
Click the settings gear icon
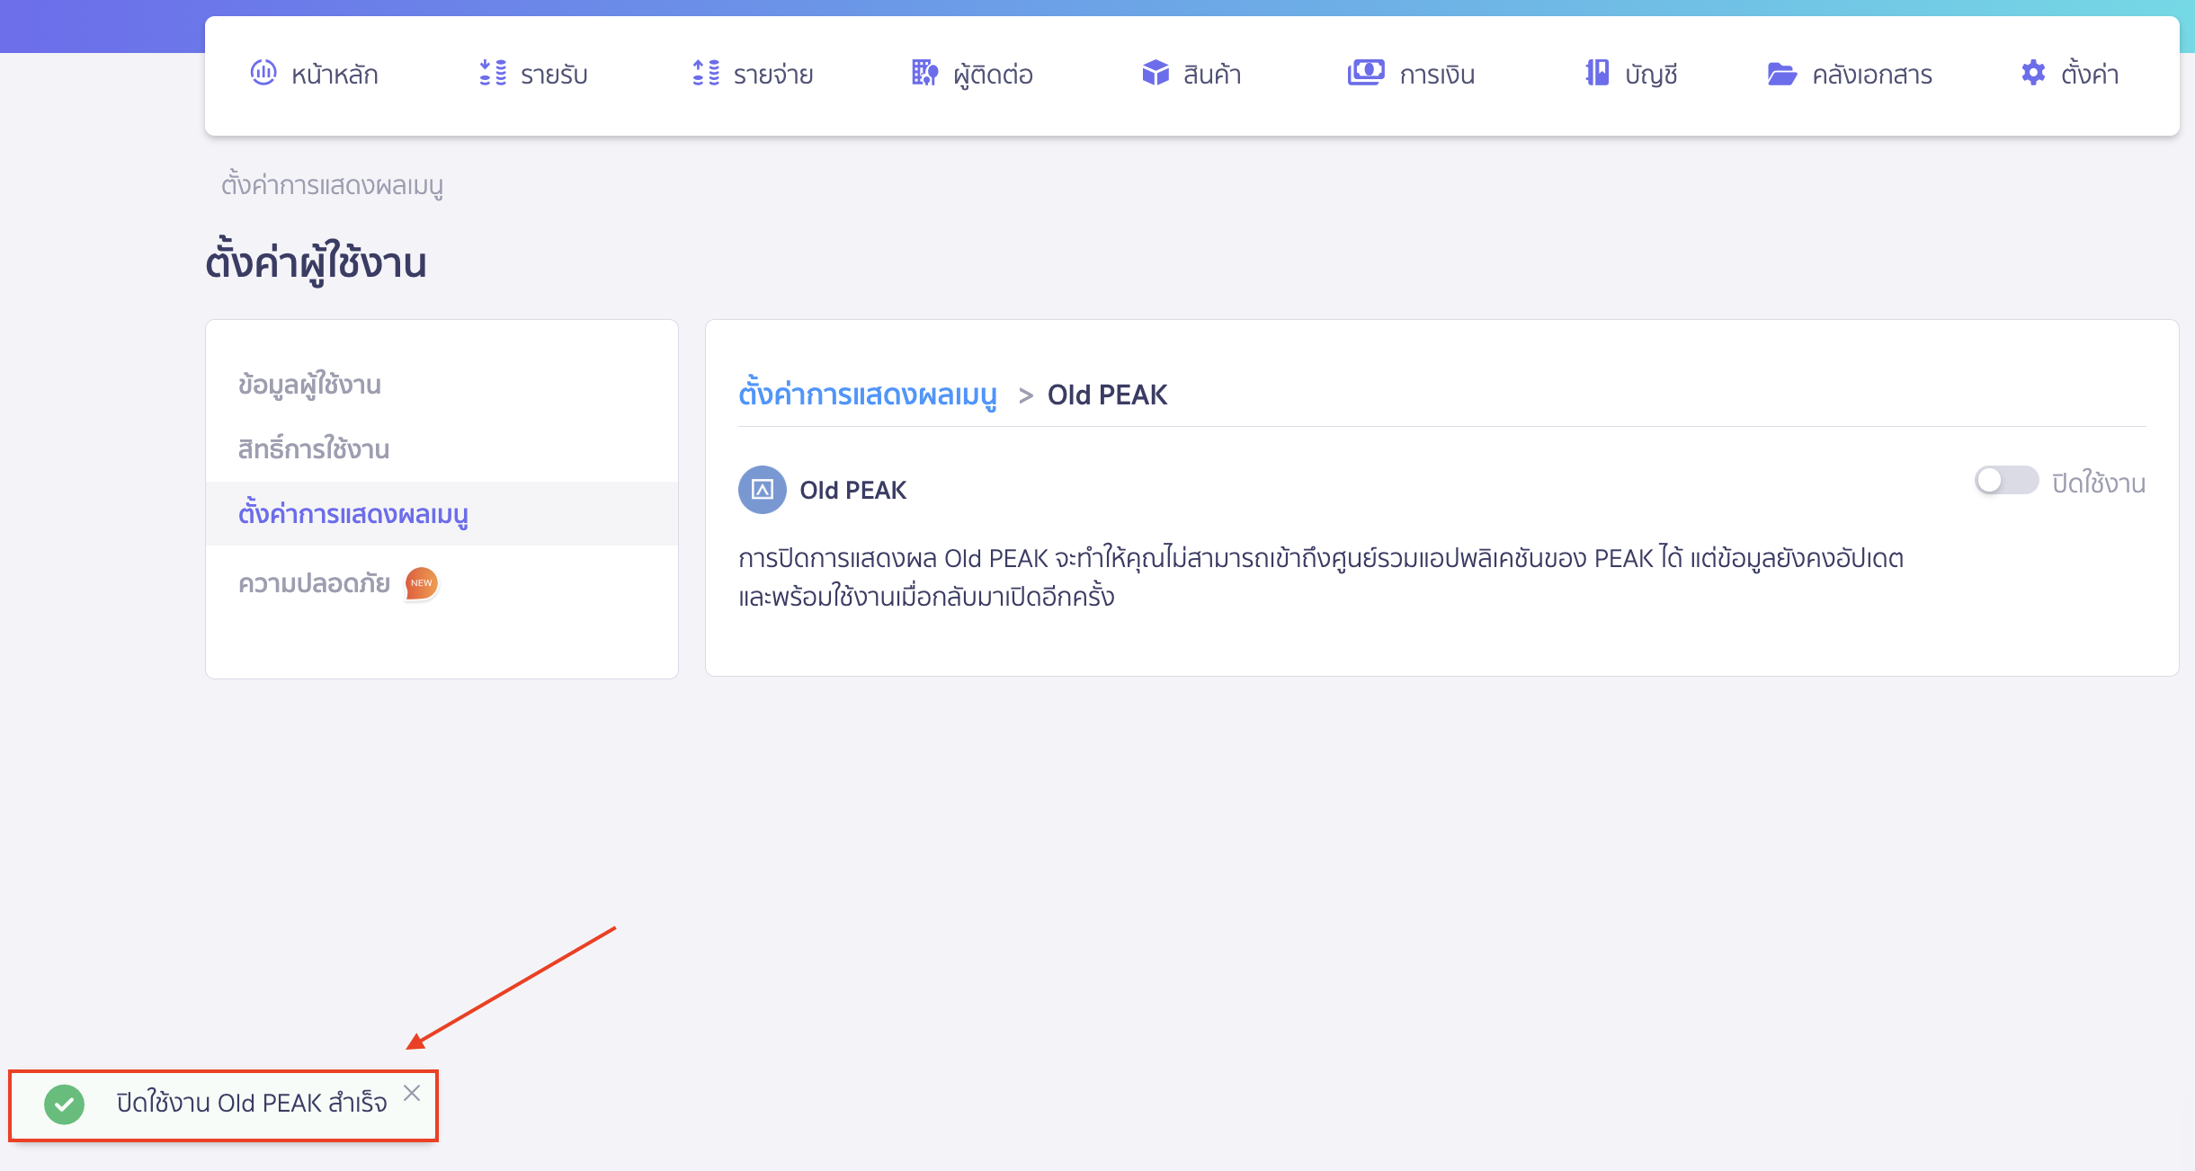[x=2033, y=73]
